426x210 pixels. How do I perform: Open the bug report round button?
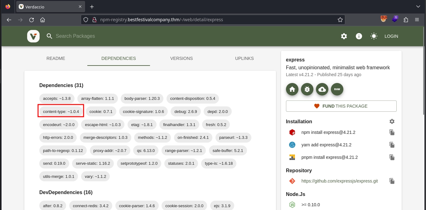point(307,89)
